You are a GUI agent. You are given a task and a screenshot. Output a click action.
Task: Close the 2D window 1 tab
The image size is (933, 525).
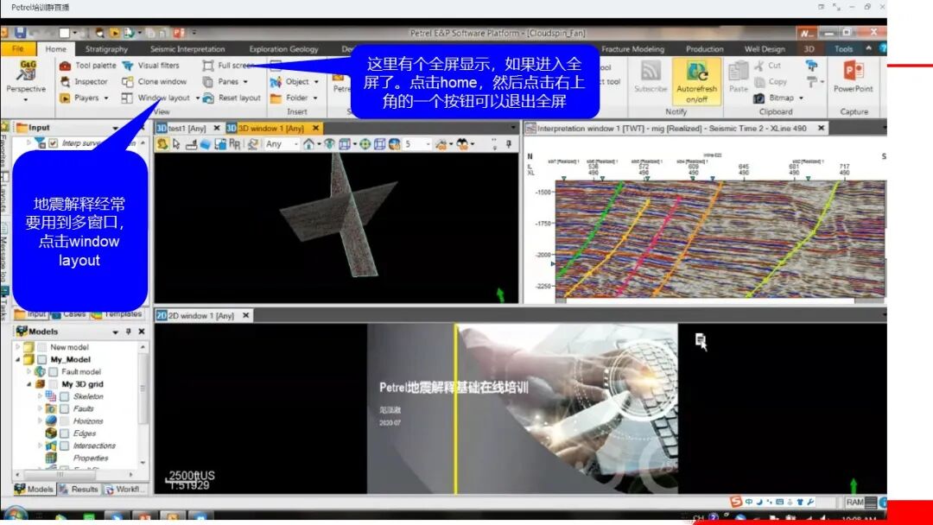point(245,315)
